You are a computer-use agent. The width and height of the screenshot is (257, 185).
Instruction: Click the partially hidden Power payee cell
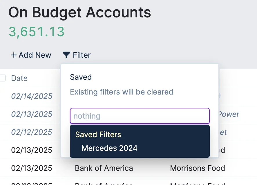click(x=229, y=114)
